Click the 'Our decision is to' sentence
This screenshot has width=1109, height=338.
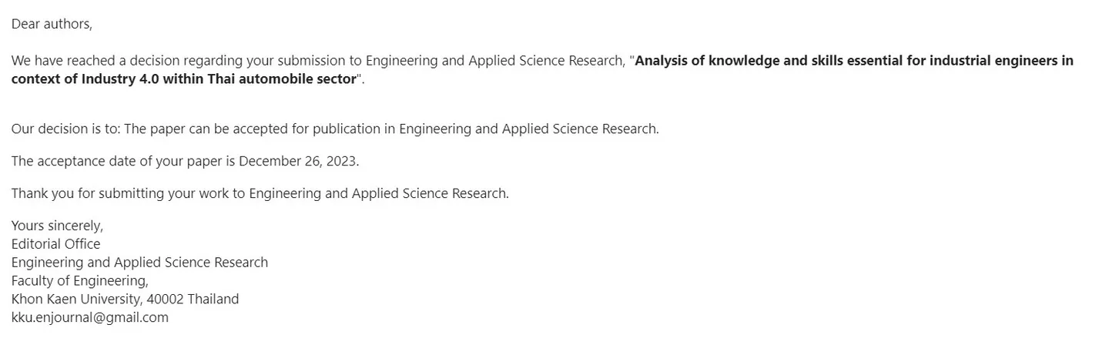335,129
